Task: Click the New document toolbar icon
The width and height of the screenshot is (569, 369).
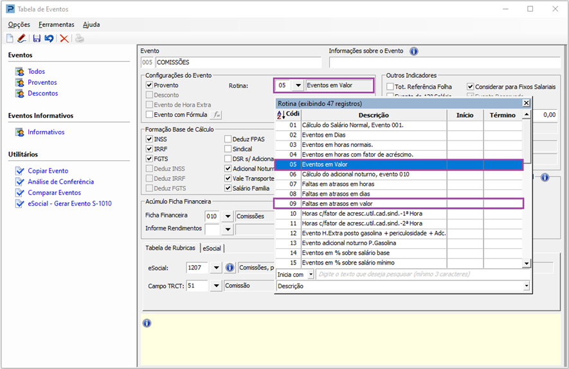Action: 10,39
